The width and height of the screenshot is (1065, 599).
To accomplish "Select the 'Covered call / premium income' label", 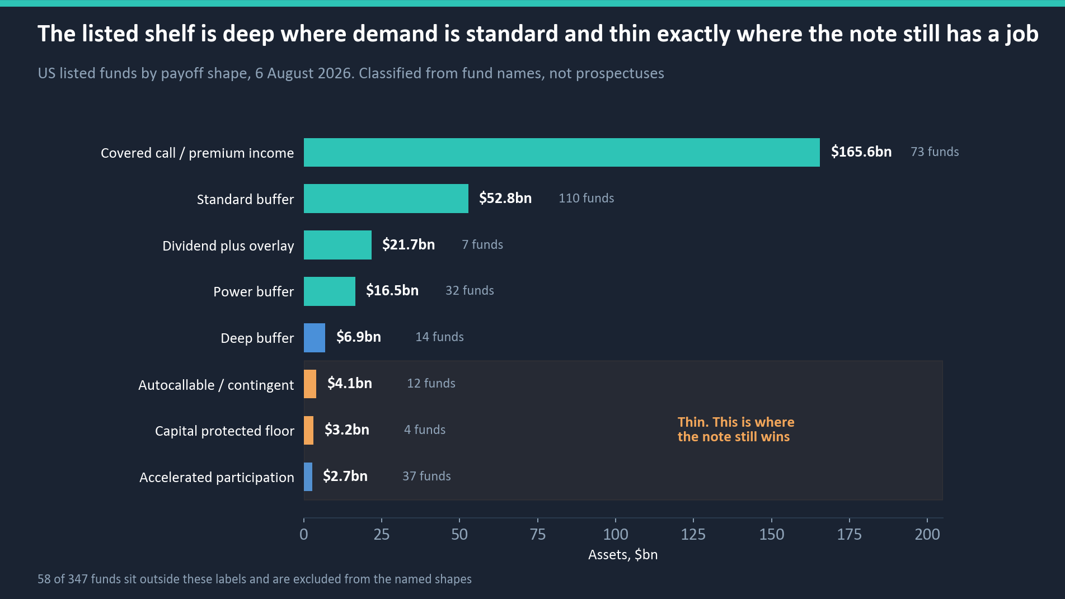I will click(197, 153).
